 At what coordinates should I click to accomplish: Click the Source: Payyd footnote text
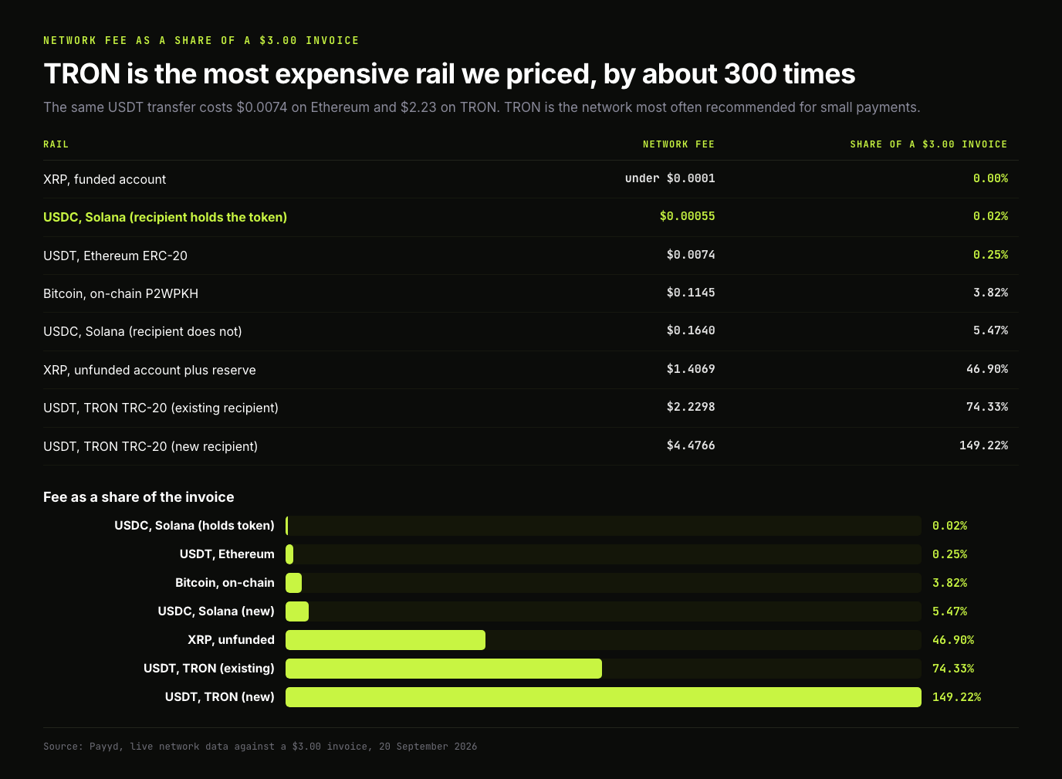click(x=260, y=747)
